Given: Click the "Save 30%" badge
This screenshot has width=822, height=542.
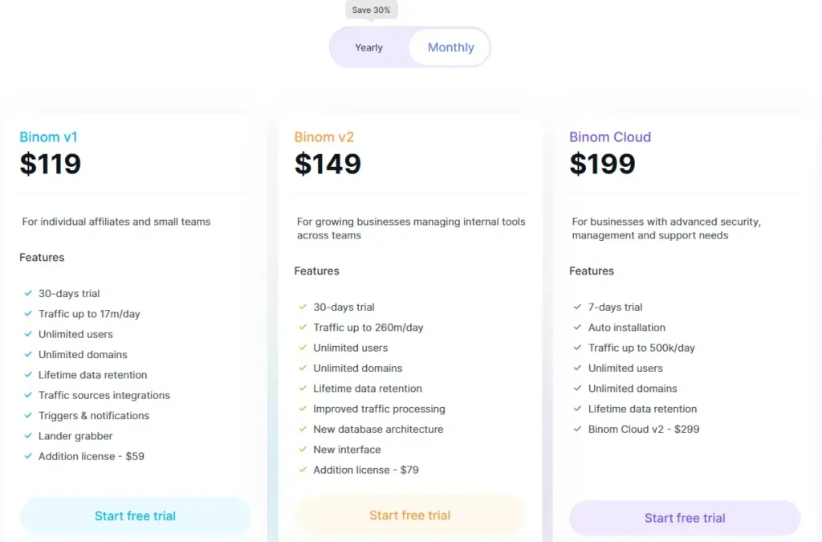Looking at the screenshot, I should tap(371, 10).
